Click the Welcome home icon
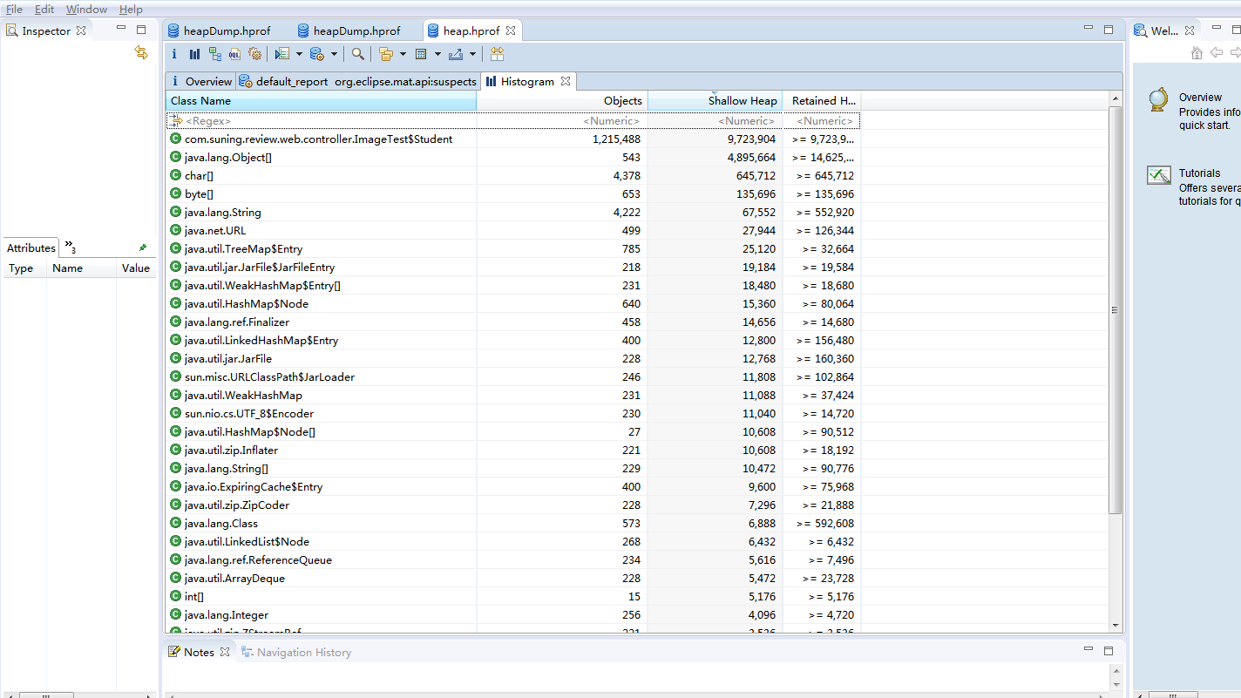The image size is (1241, 698). (1197, 53)
